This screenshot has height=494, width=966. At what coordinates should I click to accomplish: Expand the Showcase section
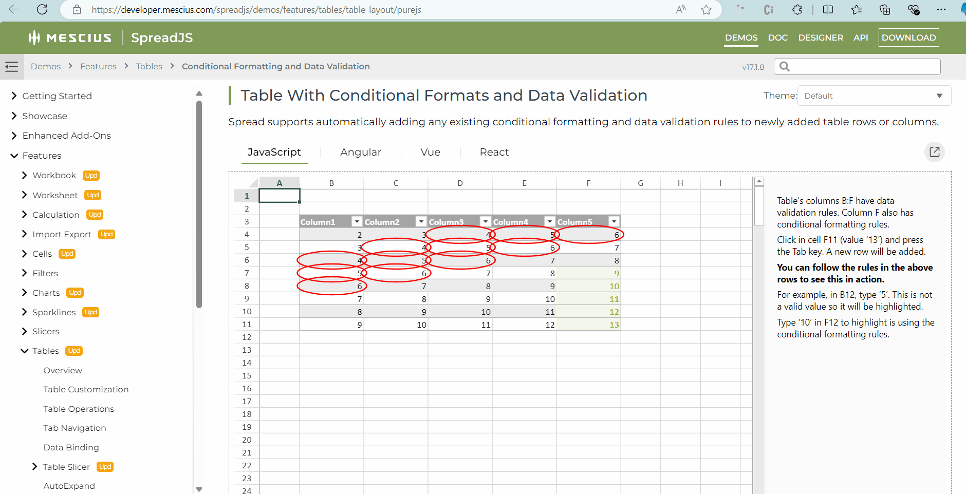click(x=14, y=116)
